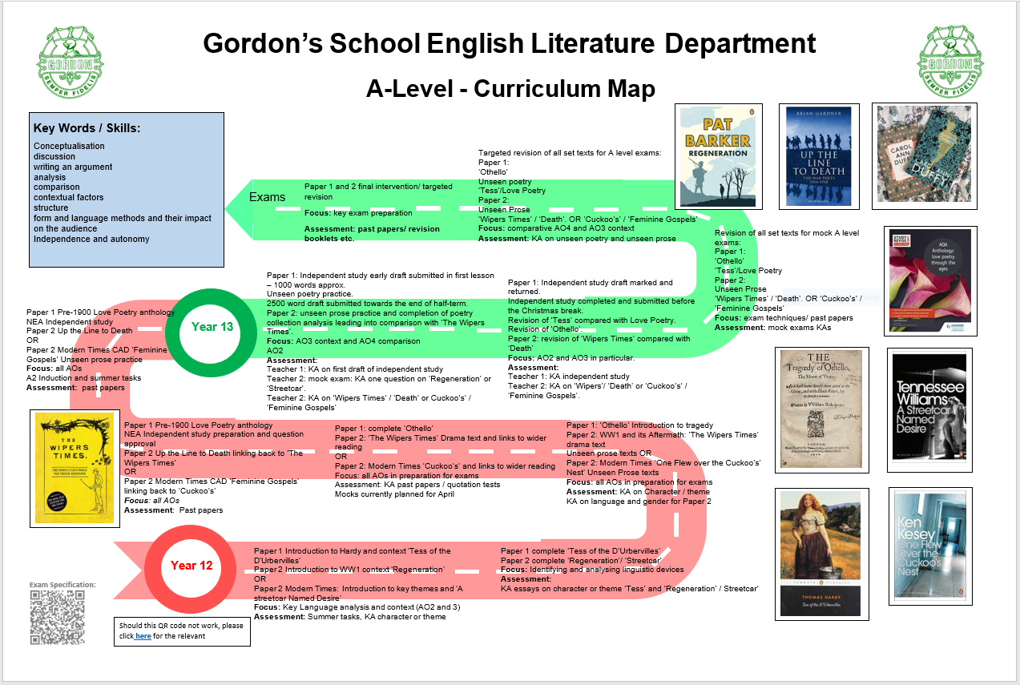Viewport: 1020px width, 685px height.
Task: Select the Streetcar Named Desire book cover
Action: (x=929, y=409)
